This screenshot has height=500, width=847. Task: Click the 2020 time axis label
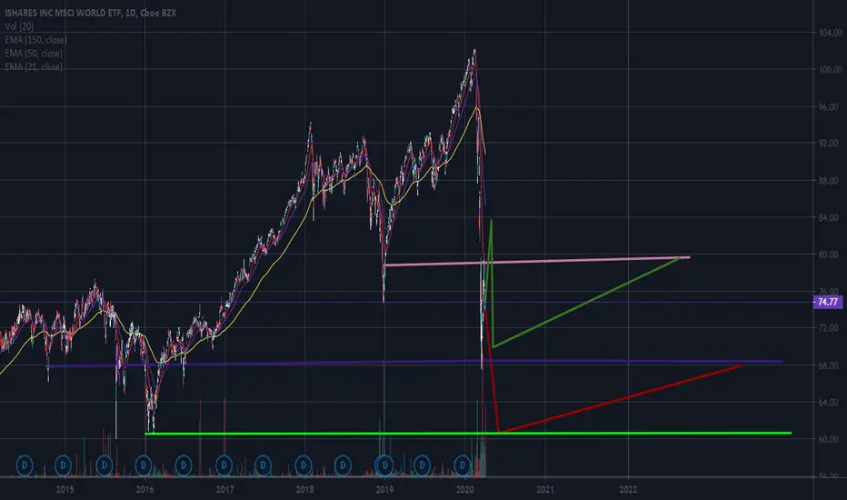tap(464, 490)
